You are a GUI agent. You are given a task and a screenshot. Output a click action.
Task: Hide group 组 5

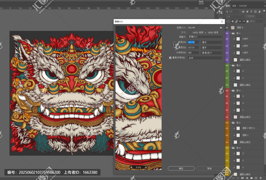coord(227,123)
